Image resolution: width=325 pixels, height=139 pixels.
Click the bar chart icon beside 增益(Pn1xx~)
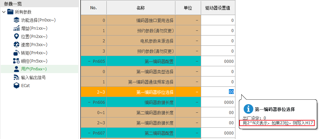16,28
